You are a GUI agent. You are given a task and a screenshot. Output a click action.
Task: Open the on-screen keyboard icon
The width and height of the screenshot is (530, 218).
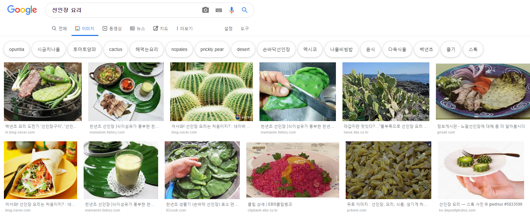pos(219,10)
